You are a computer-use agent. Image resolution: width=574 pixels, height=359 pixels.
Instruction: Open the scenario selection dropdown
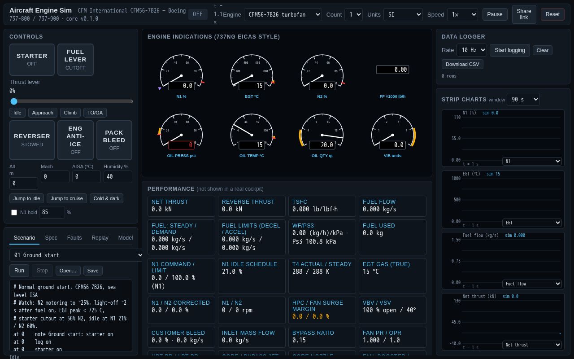tap(77, 255)
